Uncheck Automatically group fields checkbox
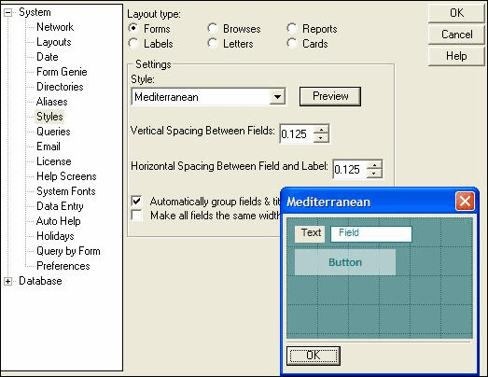Viewport: 488px width, 377px height. (136, 201)
